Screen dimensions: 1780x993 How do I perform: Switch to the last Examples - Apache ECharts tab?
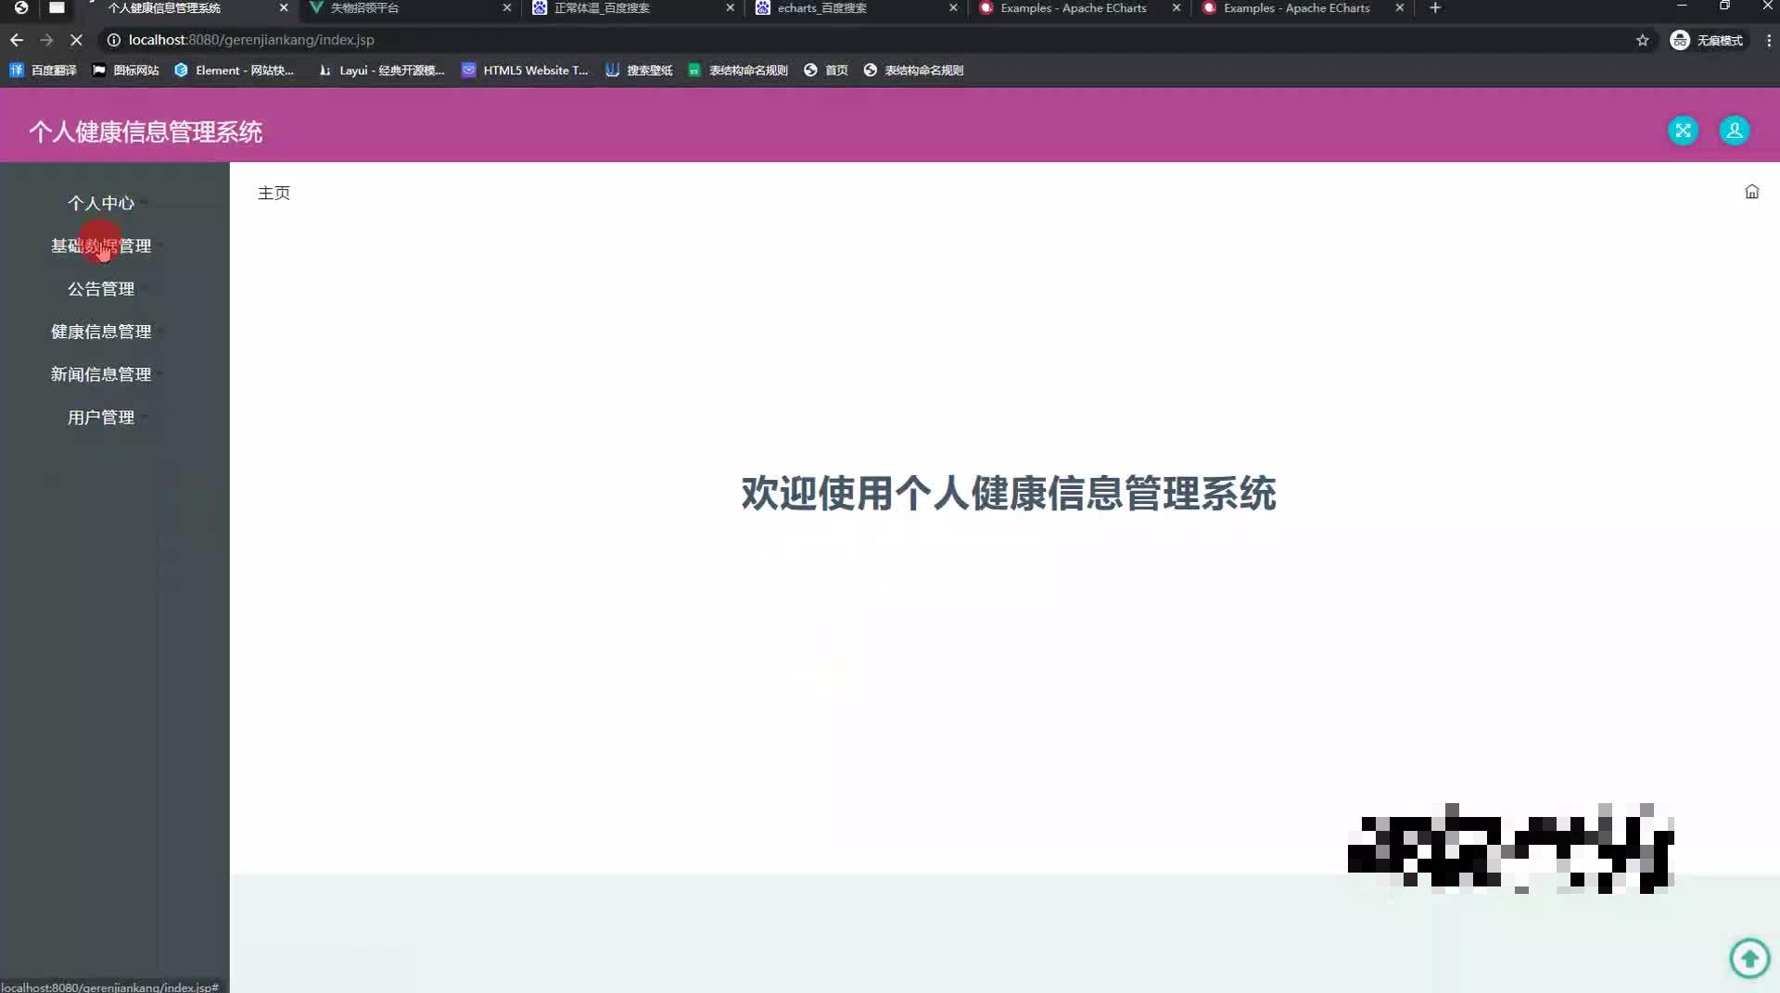(1303, 8)
